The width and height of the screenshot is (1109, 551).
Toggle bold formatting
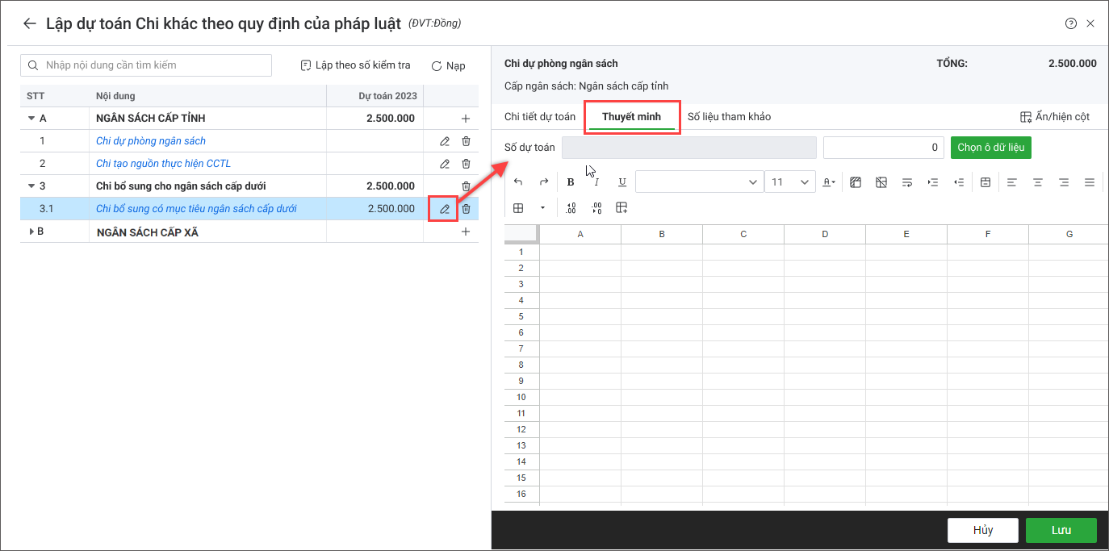571,182
